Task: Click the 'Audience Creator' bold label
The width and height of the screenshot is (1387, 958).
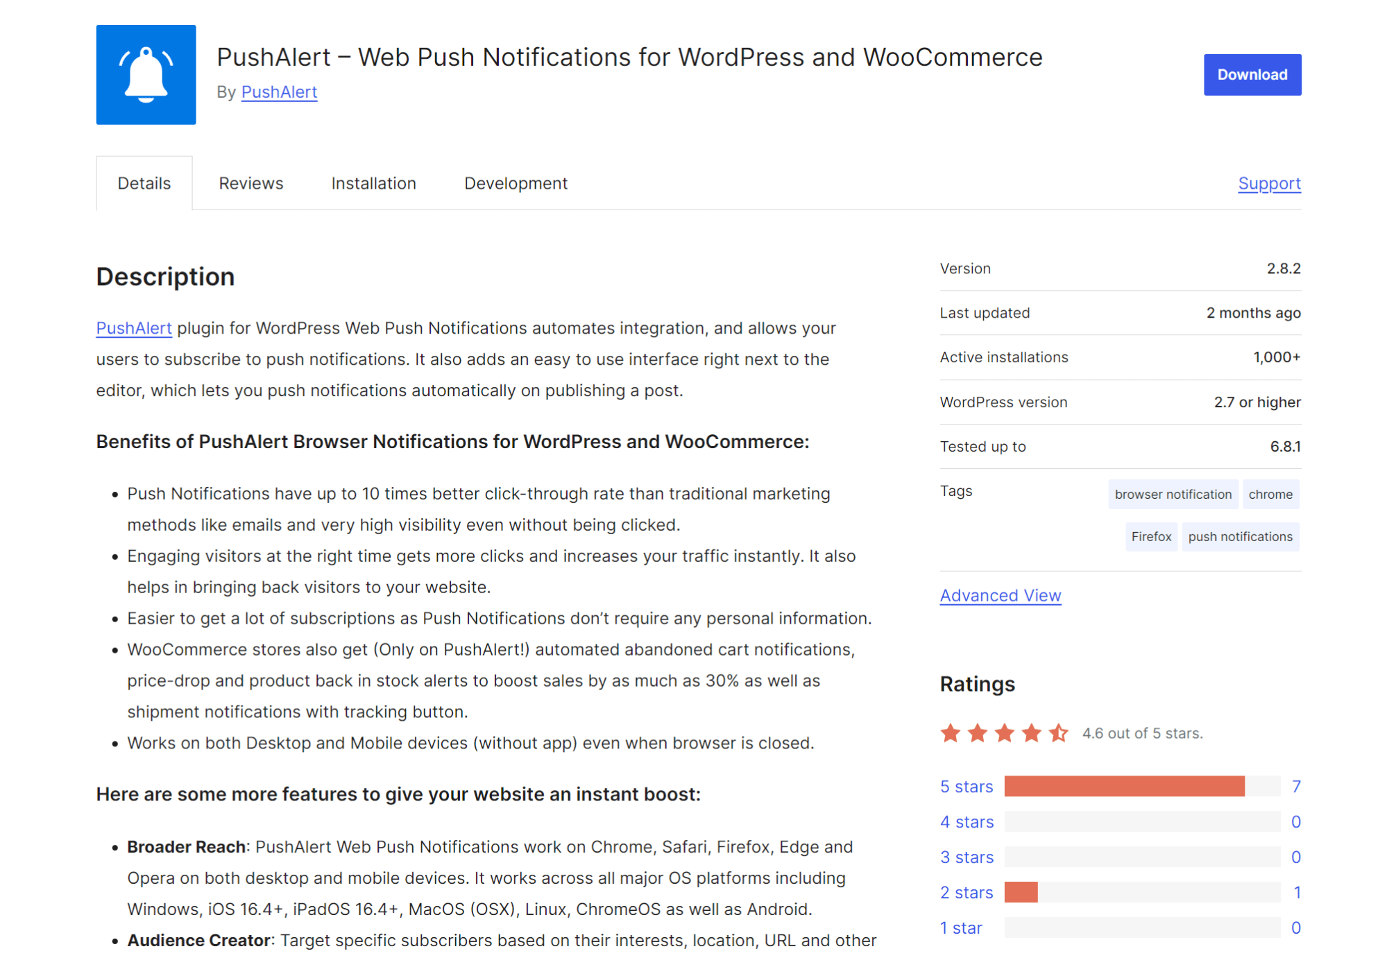Action: click(198, 941)
